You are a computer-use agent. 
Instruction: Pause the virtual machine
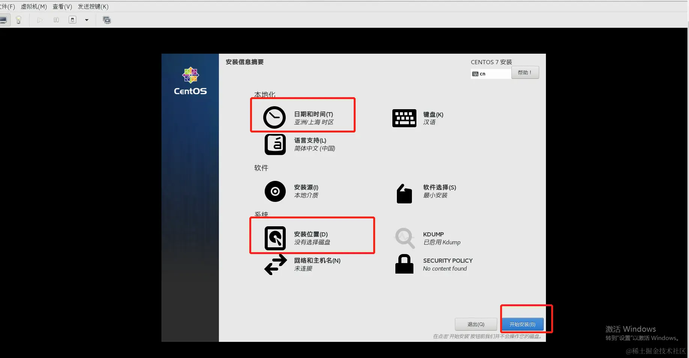tap(56, 20)
